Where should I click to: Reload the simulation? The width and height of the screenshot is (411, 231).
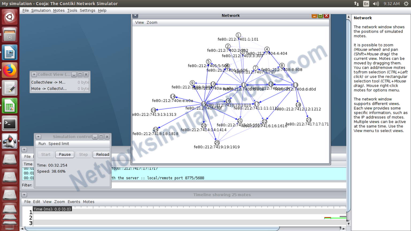[102, 155]
